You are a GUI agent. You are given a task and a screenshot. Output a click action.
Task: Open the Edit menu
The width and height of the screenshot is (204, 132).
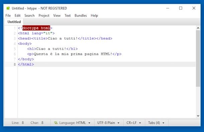[x=18, y=15]
